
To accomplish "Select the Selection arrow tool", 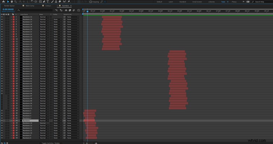I will pyautogui.click(x=8, y=1).
